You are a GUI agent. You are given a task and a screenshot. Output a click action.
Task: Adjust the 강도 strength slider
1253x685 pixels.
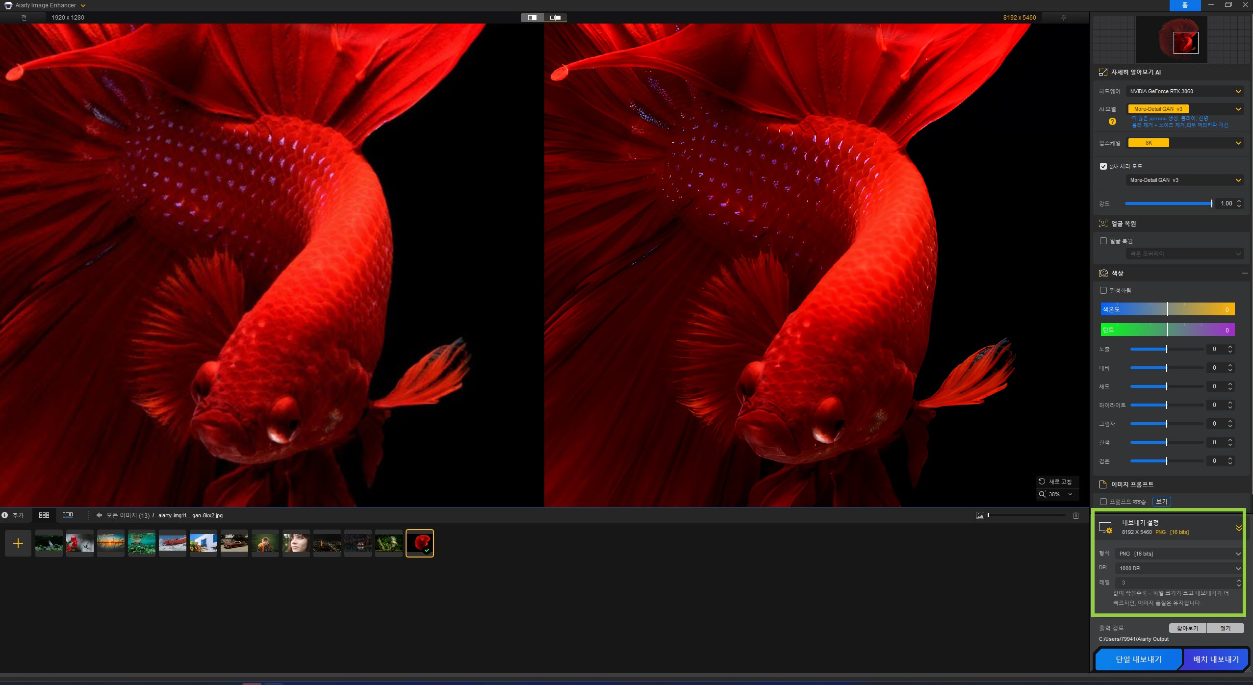[1211, 203]
